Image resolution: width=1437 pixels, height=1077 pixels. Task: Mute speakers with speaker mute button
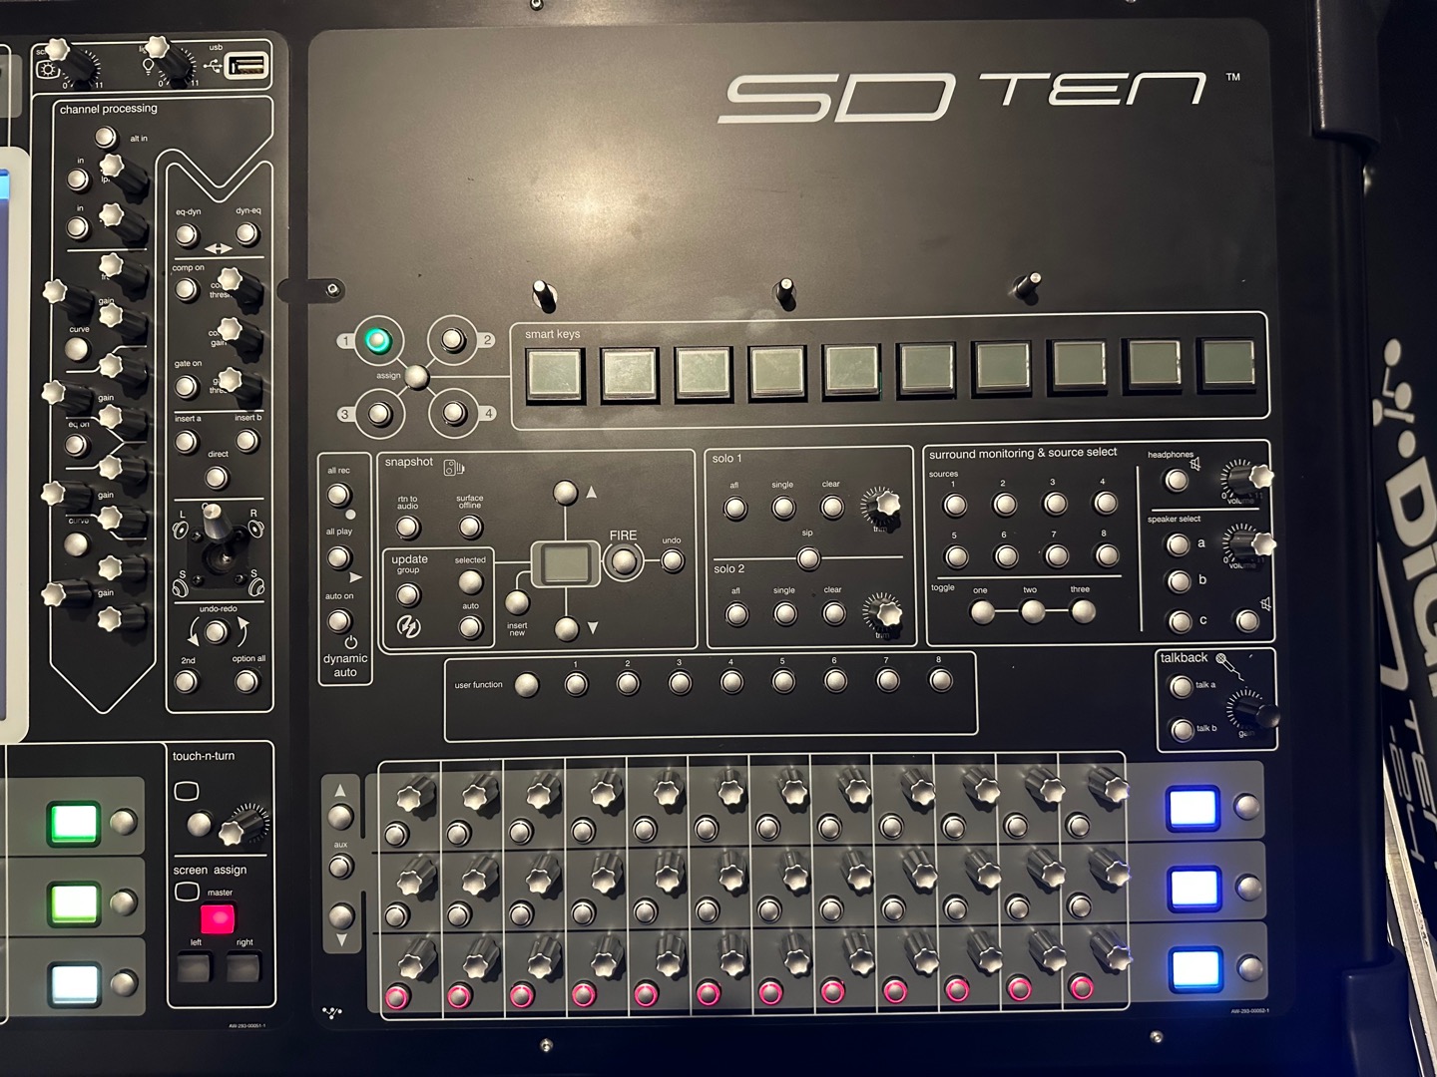(x=1247, y=621)
